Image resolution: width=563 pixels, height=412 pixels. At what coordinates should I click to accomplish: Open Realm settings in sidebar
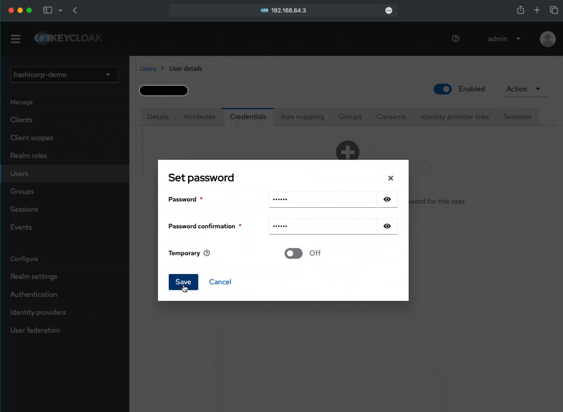(34, 276)
